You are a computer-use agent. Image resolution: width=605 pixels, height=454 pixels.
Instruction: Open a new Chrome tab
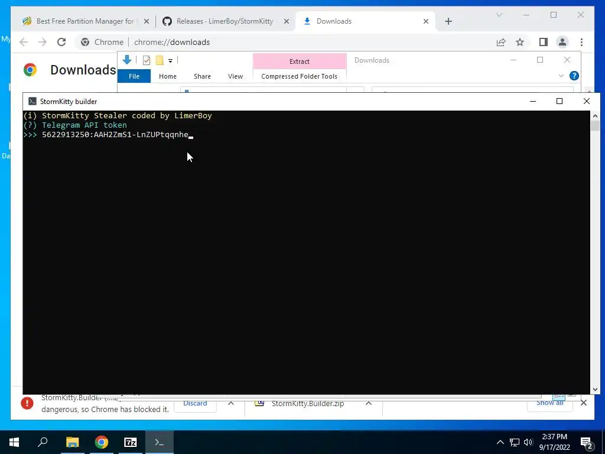tap(448, 21)
